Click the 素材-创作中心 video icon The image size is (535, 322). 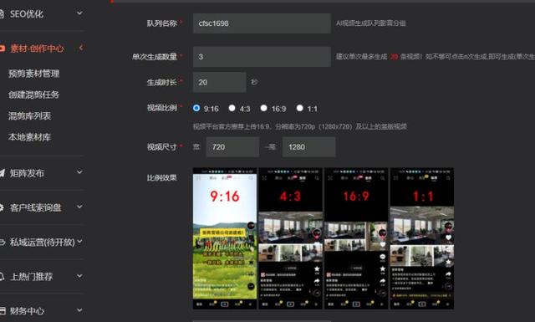pyautogui.click(x=2, y=49)
